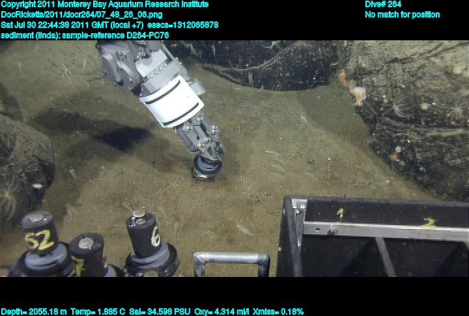This screenshot has width=469, height=316.
Task: Click the number 2 on sample box
Action: 428,222
